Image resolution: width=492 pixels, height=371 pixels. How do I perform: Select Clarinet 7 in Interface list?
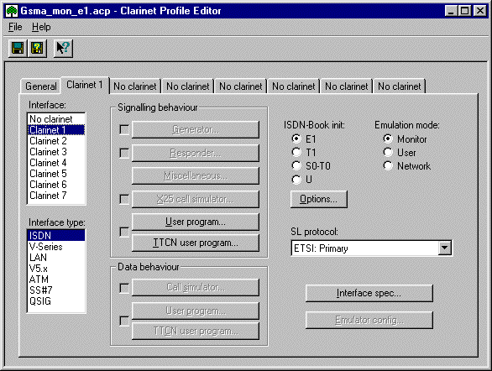pos(56,196)
